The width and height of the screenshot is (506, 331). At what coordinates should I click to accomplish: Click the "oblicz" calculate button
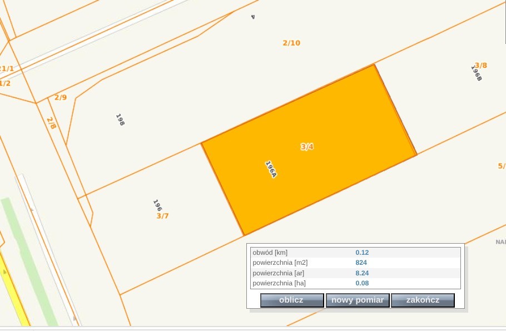[x=291, y=300]
